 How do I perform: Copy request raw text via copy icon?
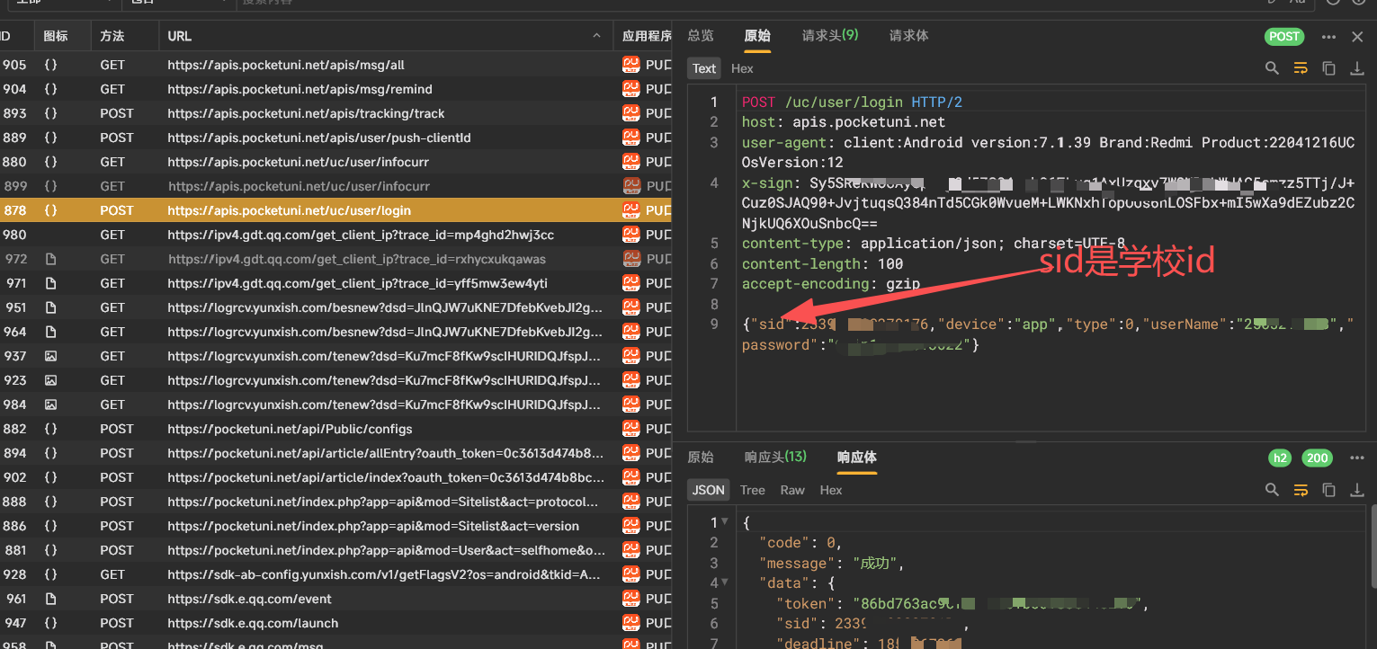point(1328,68)
